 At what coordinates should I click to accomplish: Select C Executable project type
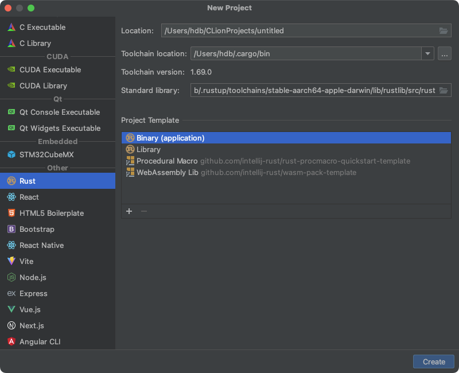[x=58, y=27]
